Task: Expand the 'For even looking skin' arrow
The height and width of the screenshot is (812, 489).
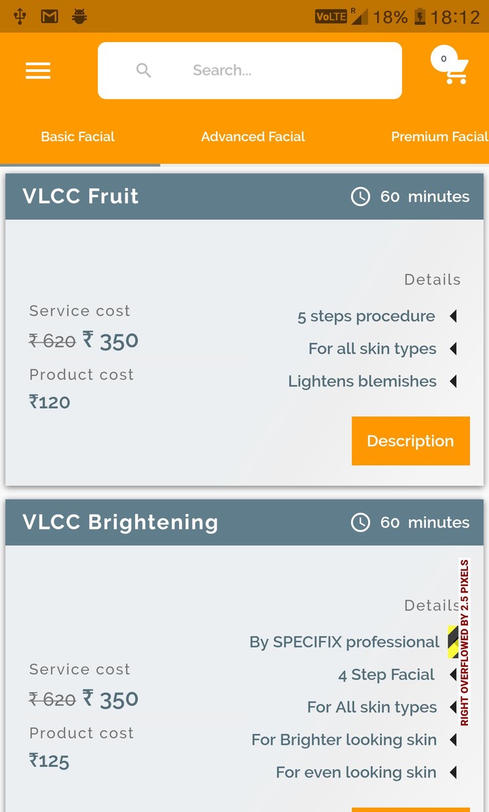Action: 453,773
